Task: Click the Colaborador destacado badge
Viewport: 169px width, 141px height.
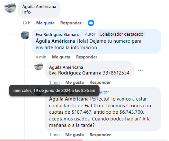Action: (121, 34)
